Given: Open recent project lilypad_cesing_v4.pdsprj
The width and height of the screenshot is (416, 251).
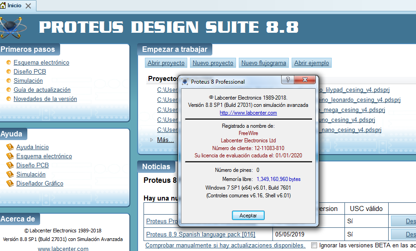Looking at the screenshot, I should pos(354,90).
